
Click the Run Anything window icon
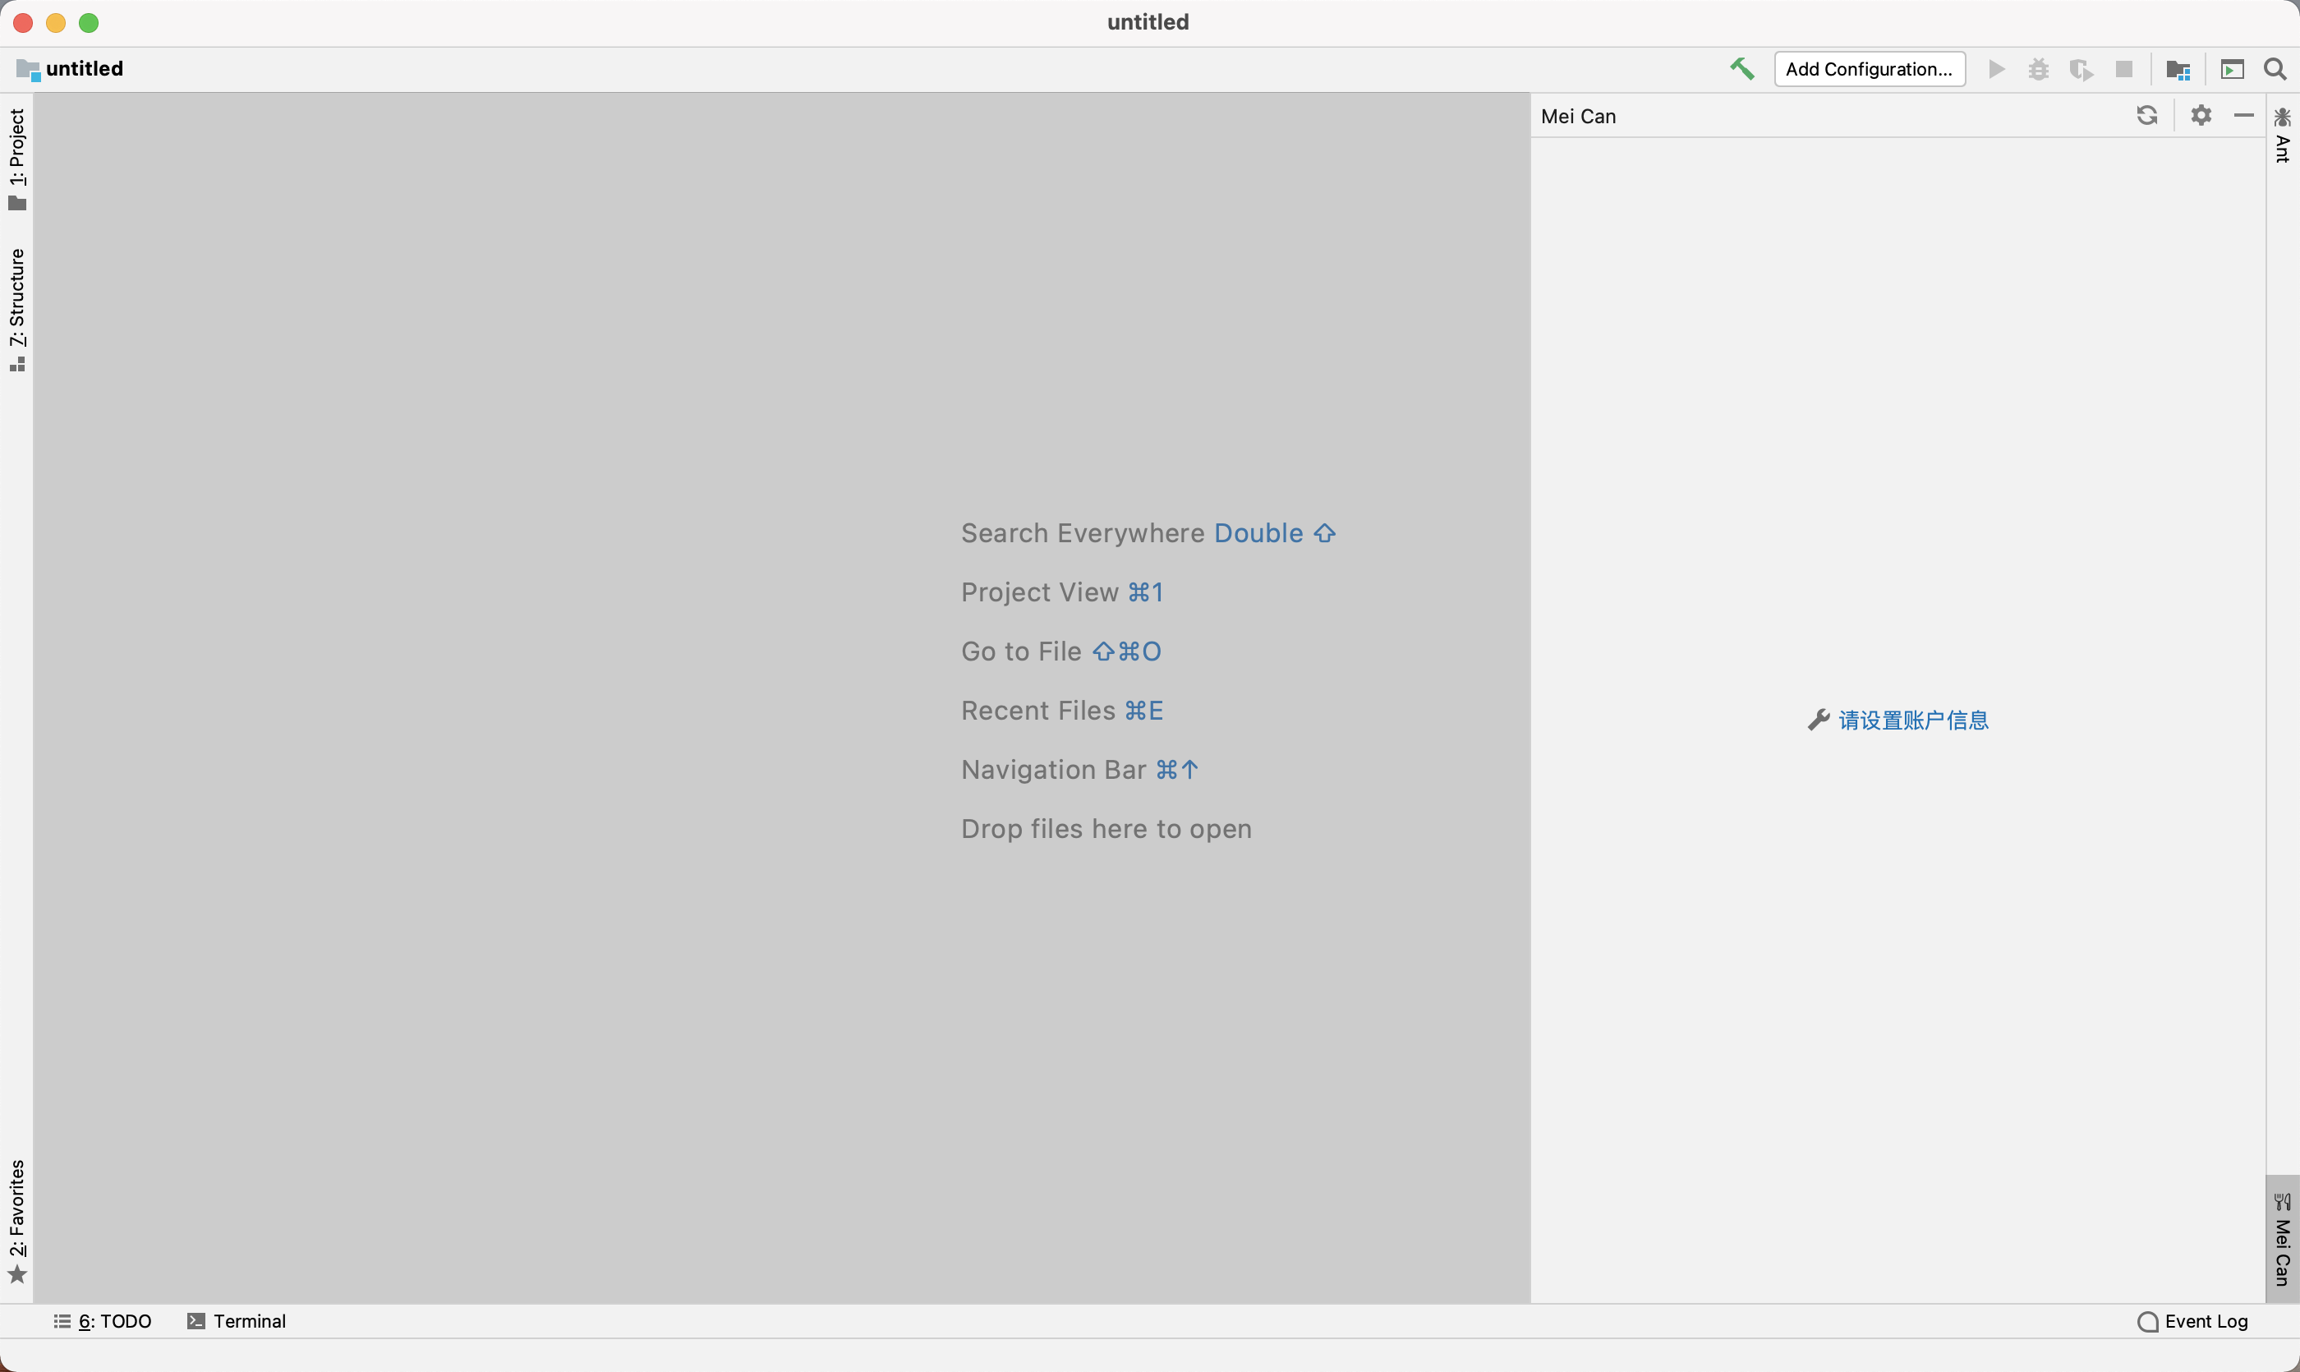[x=2233, y=69]
